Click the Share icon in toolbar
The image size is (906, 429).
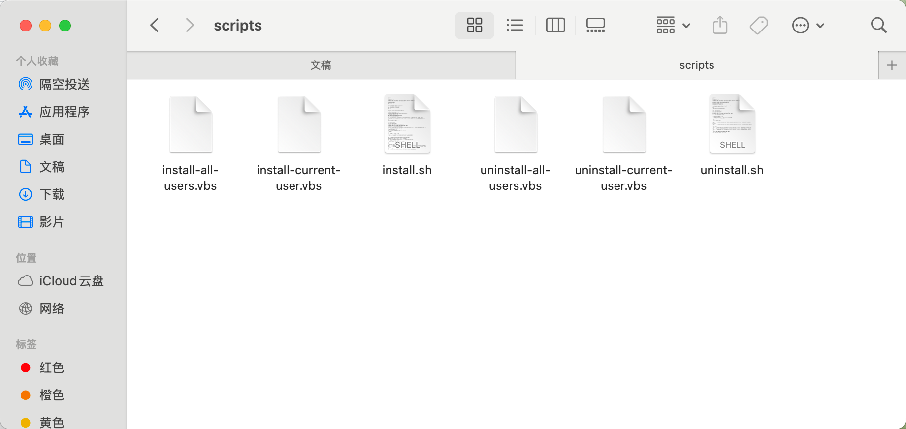(x=720, y=25)
